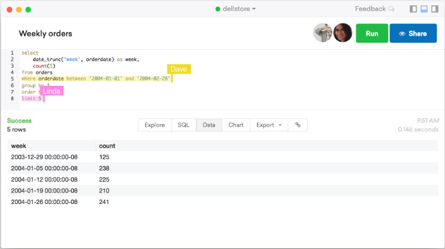Select the 2004-01-19 week cell
The height and width of the screenshot is (249, 445).
coord(44,191)
